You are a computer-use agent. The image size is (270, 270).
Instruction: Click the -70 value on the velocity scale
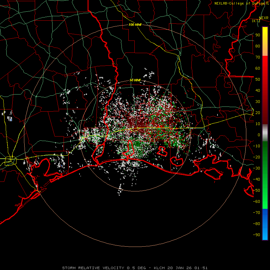pos(256,213)
